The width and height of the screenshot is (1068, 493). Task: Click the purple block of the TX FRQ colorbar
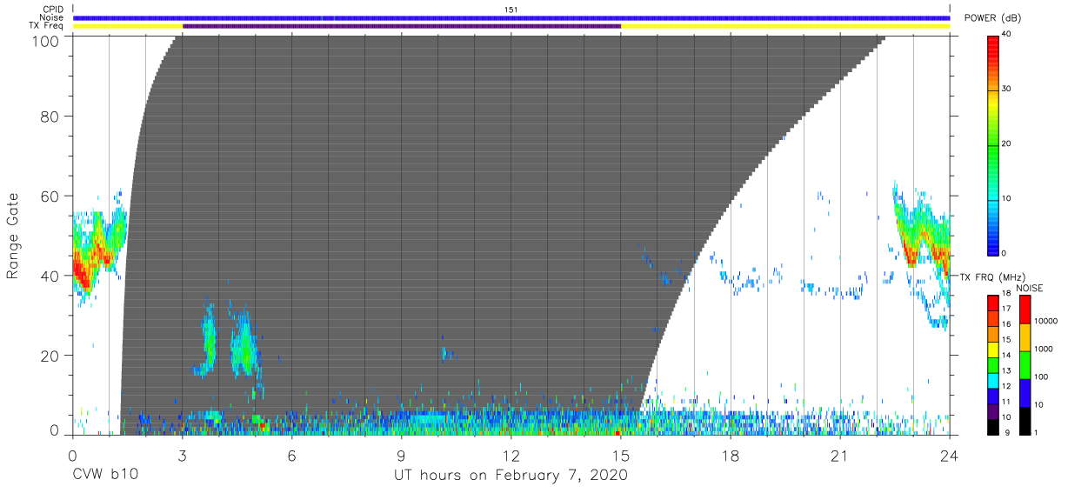[x=994, y=412]
